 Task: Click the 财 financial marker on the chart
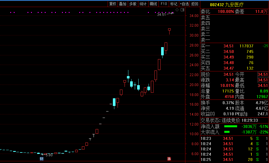[42, 159]
